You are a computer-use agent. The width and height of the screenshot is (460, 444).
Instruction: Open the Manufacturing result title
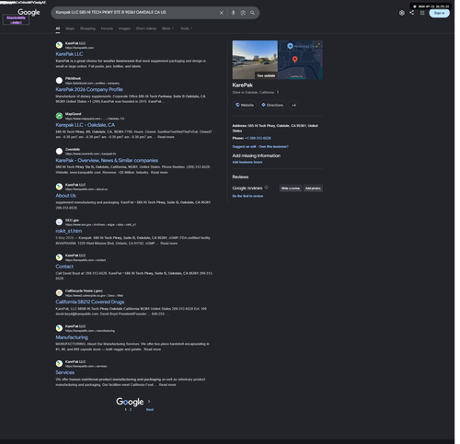click(x=72, y=337)
